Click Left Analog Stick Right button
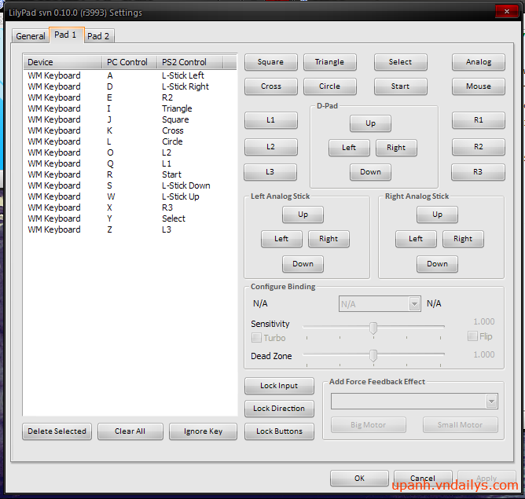This screenshot has width=525, height=499. point(329,239)
